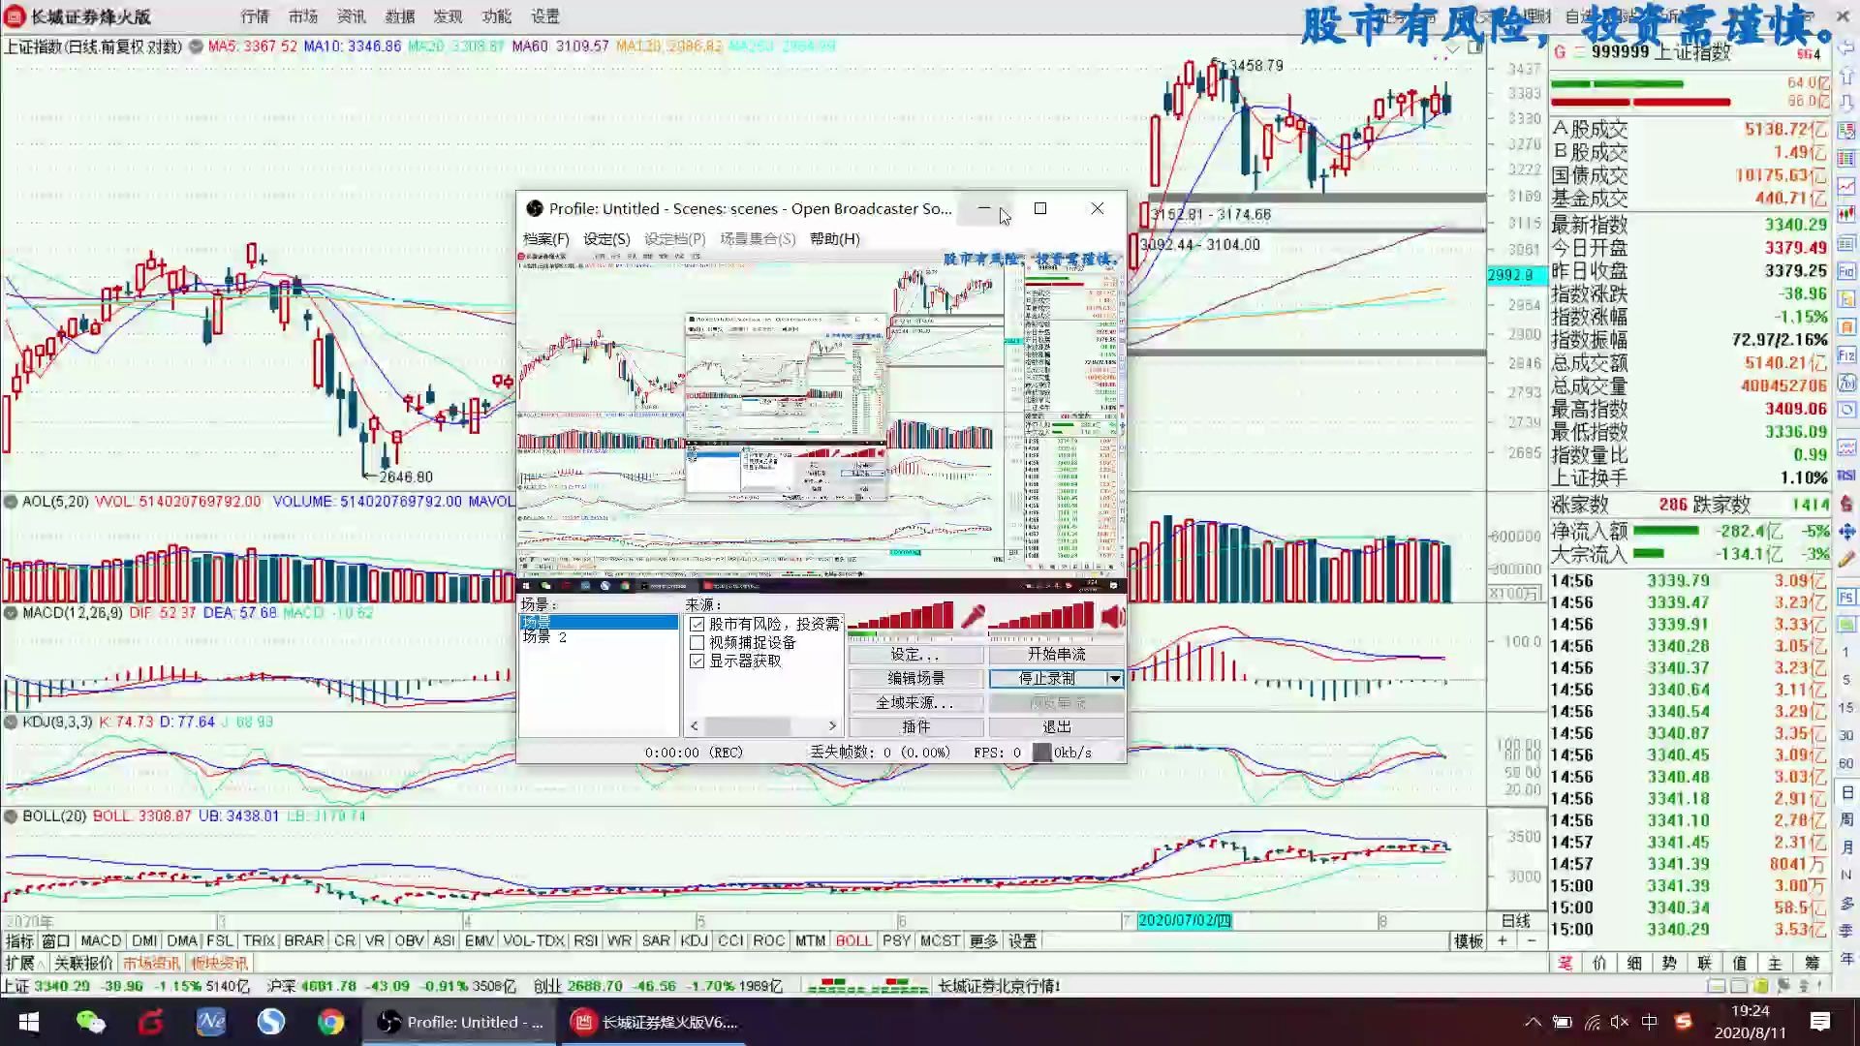Click the − button beside 模板
Screen dimensions: 1860x1046
coord(1531,940)
